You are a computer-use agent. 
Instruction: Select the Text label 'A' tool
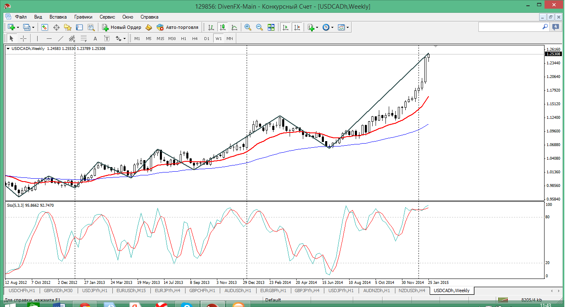pyautogui.click(x=95, y=38)
